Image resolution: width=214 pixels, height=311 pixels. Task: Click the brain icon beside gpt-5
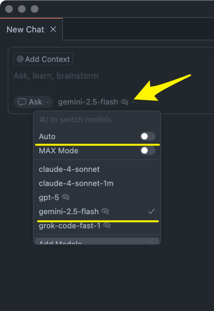65,197
